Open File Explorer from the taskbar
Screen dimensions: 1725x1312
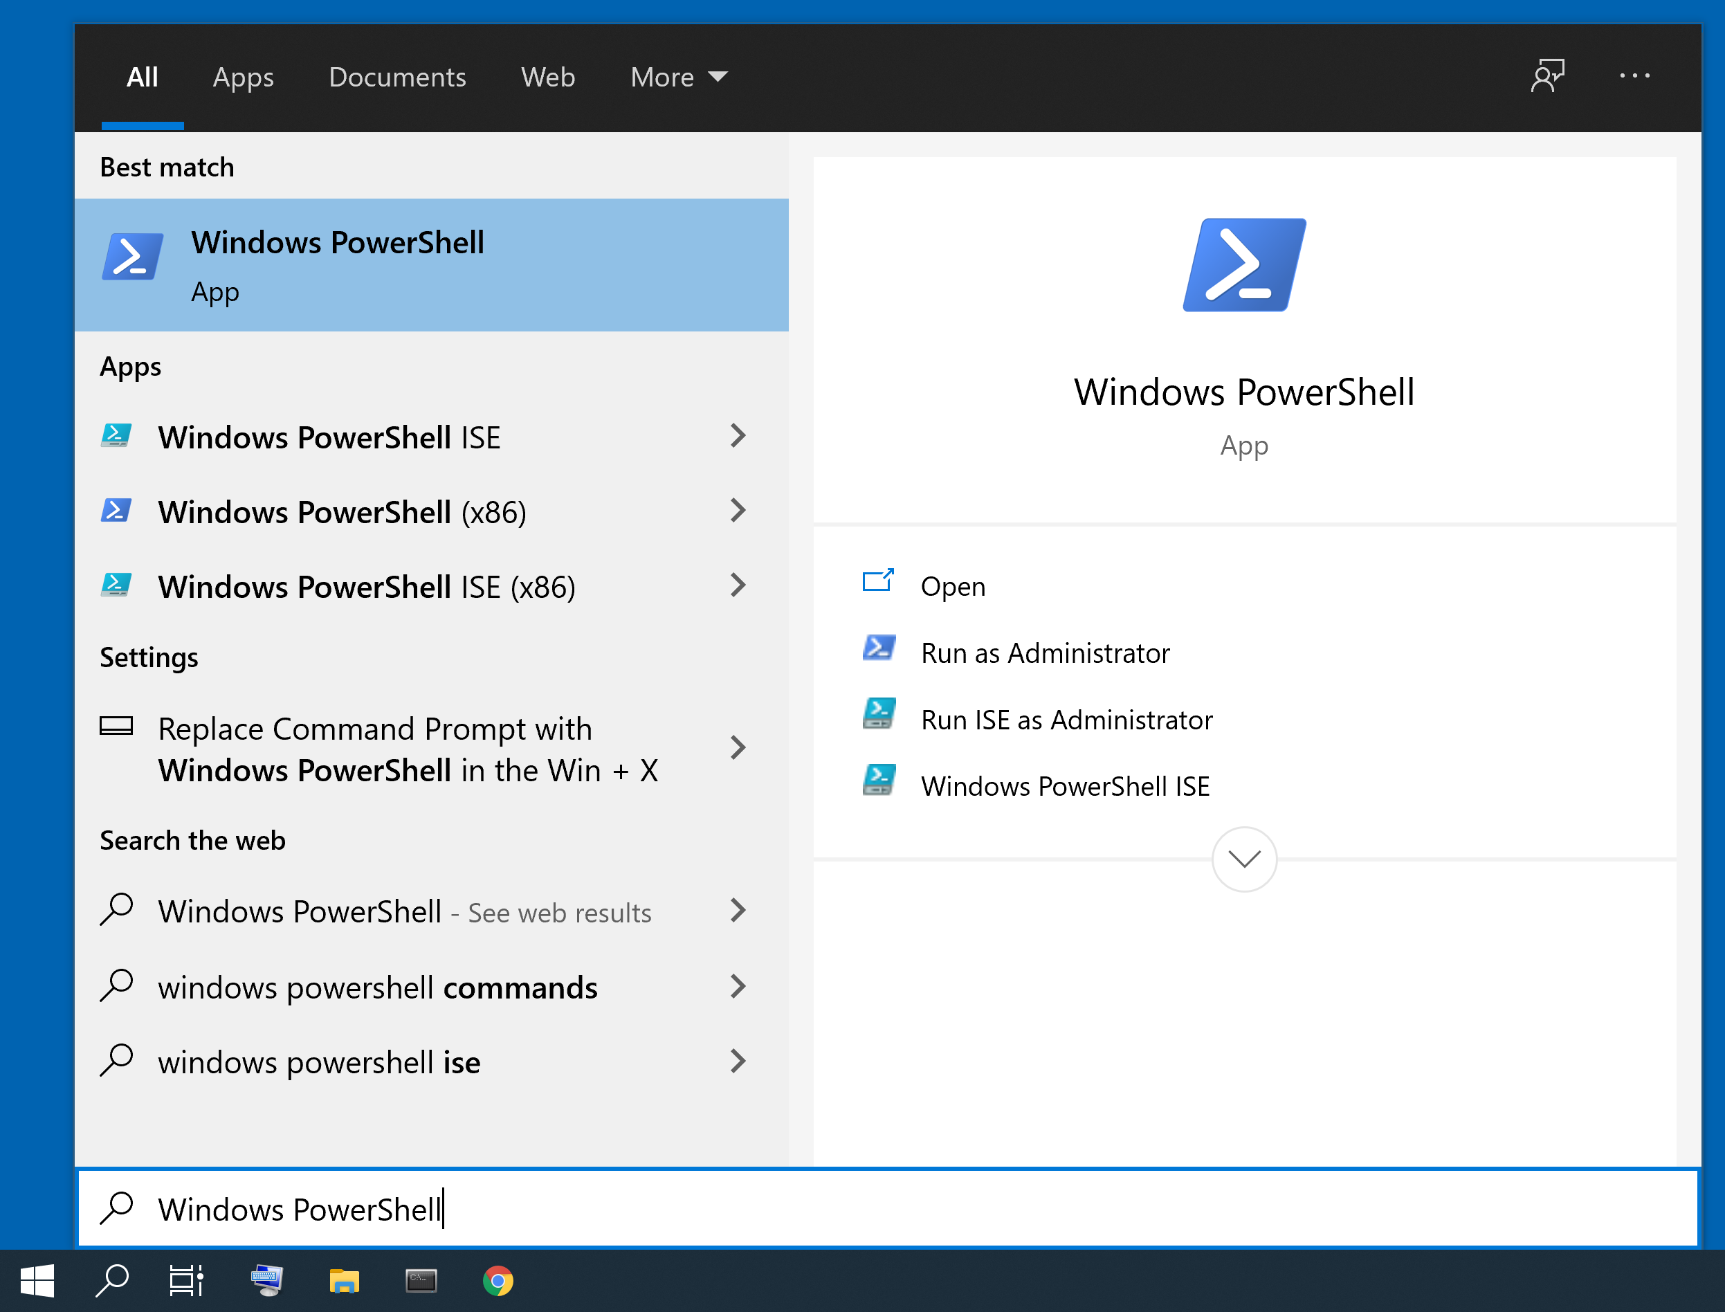(x=344, y=1280)
